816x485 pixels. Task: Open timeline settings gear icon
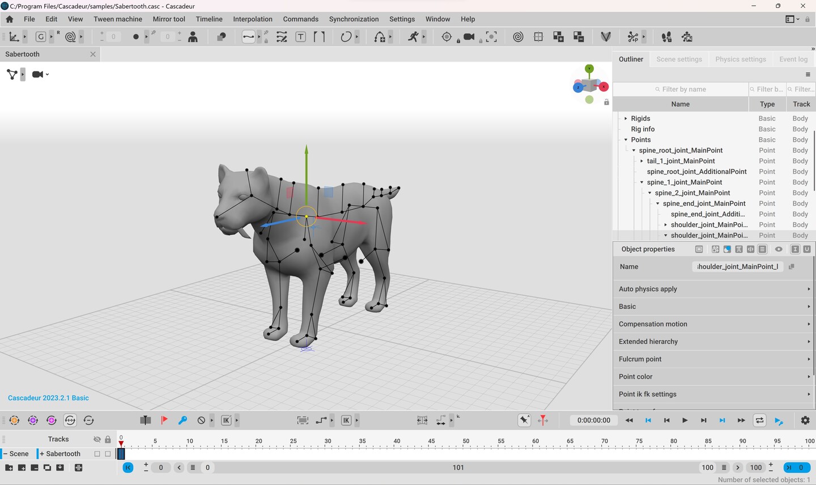point(805,420)
